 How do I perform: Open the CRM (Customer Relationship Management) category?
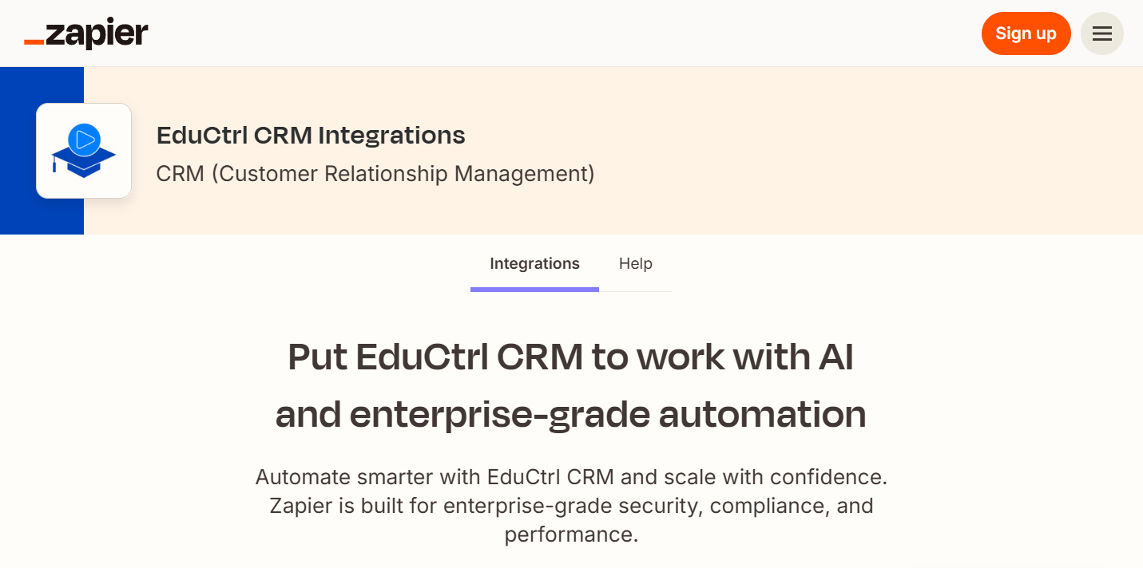375,173
